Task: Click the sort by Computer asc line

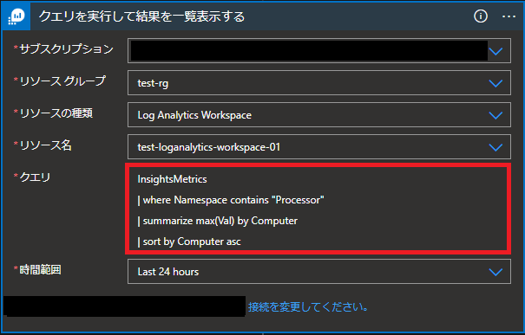Action: coord(189,242)
